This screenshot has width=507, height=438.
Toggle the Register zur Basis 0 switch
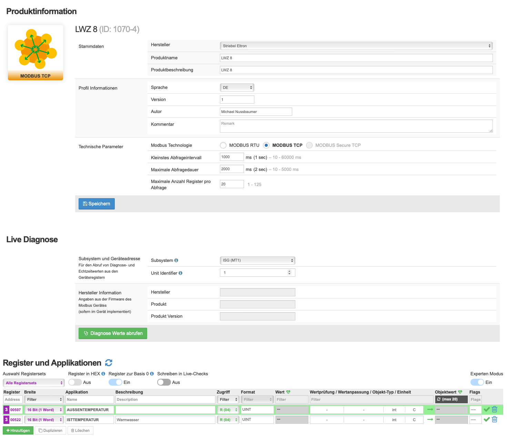(x=115, y=383)
